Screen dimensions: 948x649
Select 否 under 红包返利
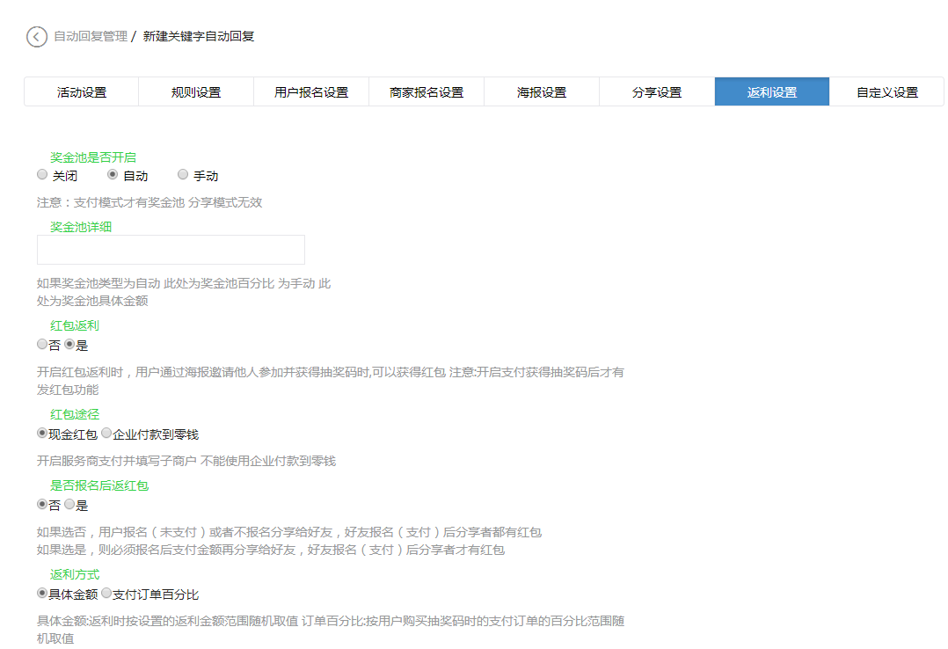point(41,345)
